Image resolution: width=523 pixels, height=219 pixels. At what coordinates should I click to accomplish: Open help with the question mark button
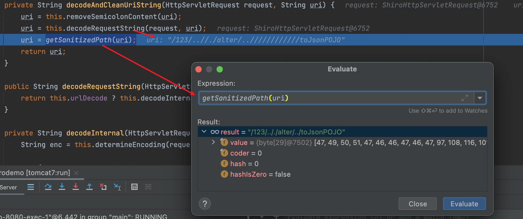pos(205,204)
